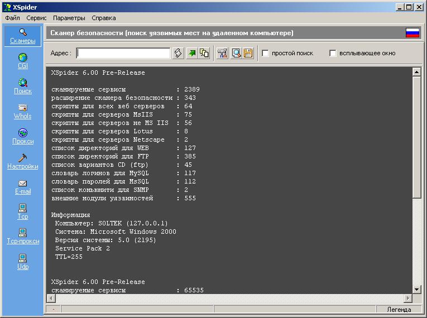
Task: Click the scroll/list icon next to address field
Action: coord(178,53)
